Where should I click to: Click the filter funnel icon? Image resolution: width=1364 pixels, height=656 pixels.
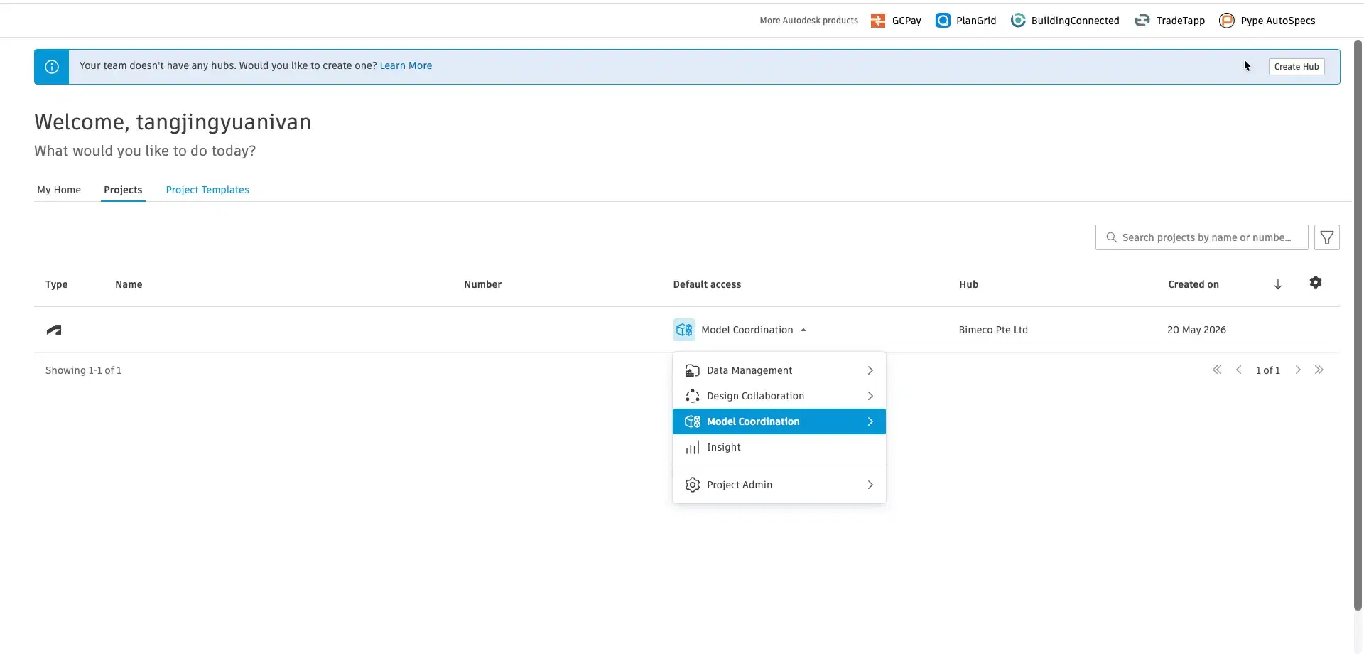pos(1326,237)
